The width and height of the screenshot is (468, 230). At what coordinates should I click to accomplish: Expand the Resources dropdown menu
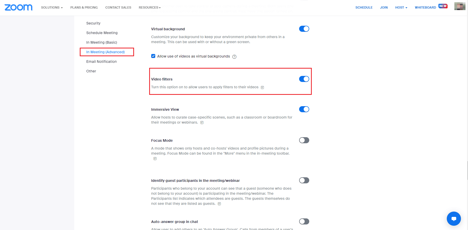[x=150, y=8]
